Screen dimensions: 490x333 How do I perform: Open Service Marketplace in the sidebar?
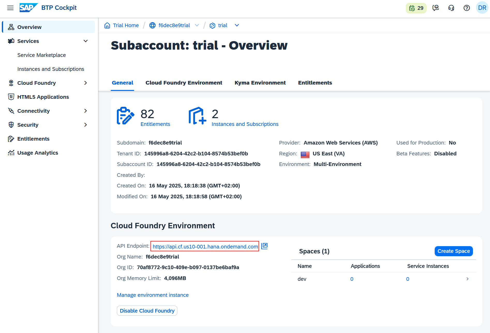click(x=42, y=55)
